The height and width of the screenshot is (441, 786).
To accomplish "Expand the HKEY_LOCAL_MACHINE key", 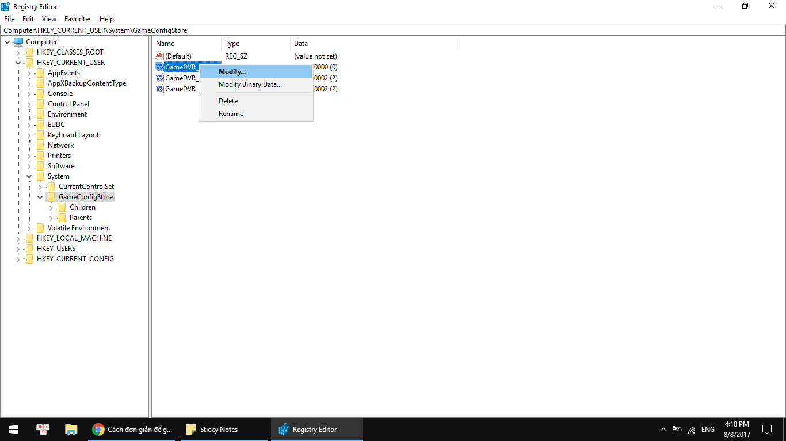I will [x=18, y=238].
